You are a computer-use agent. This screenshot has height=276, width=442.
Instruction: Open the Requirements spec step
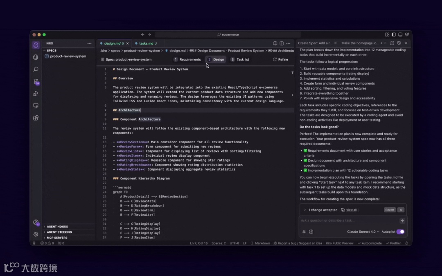pos(187,60)
